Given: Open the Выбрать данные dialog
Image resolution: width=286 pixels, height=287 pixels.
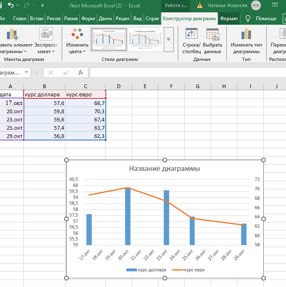Looking at the screenshot, I should [213, 41].
